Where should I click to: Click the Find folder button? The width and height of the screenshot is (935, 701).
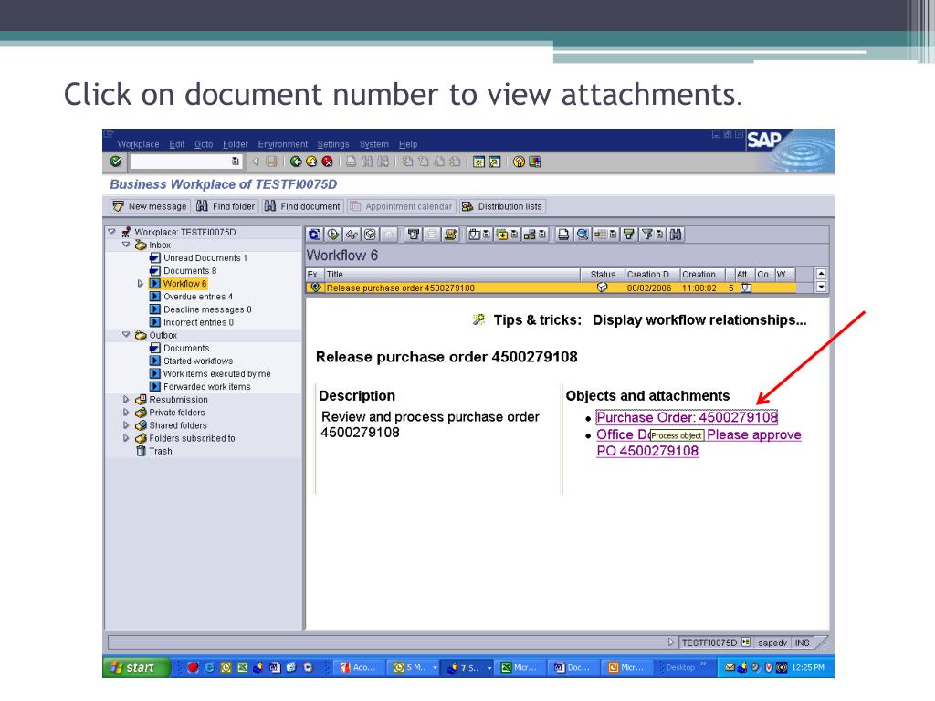[226, 206]
